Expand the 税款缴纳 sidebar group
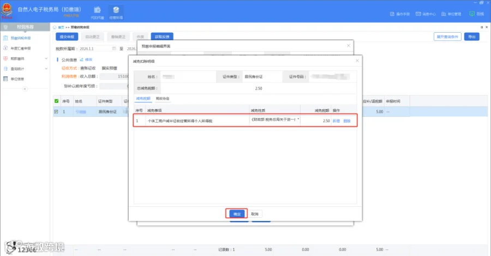The height and width of the screenshot is (256, 491). (25, 58)
